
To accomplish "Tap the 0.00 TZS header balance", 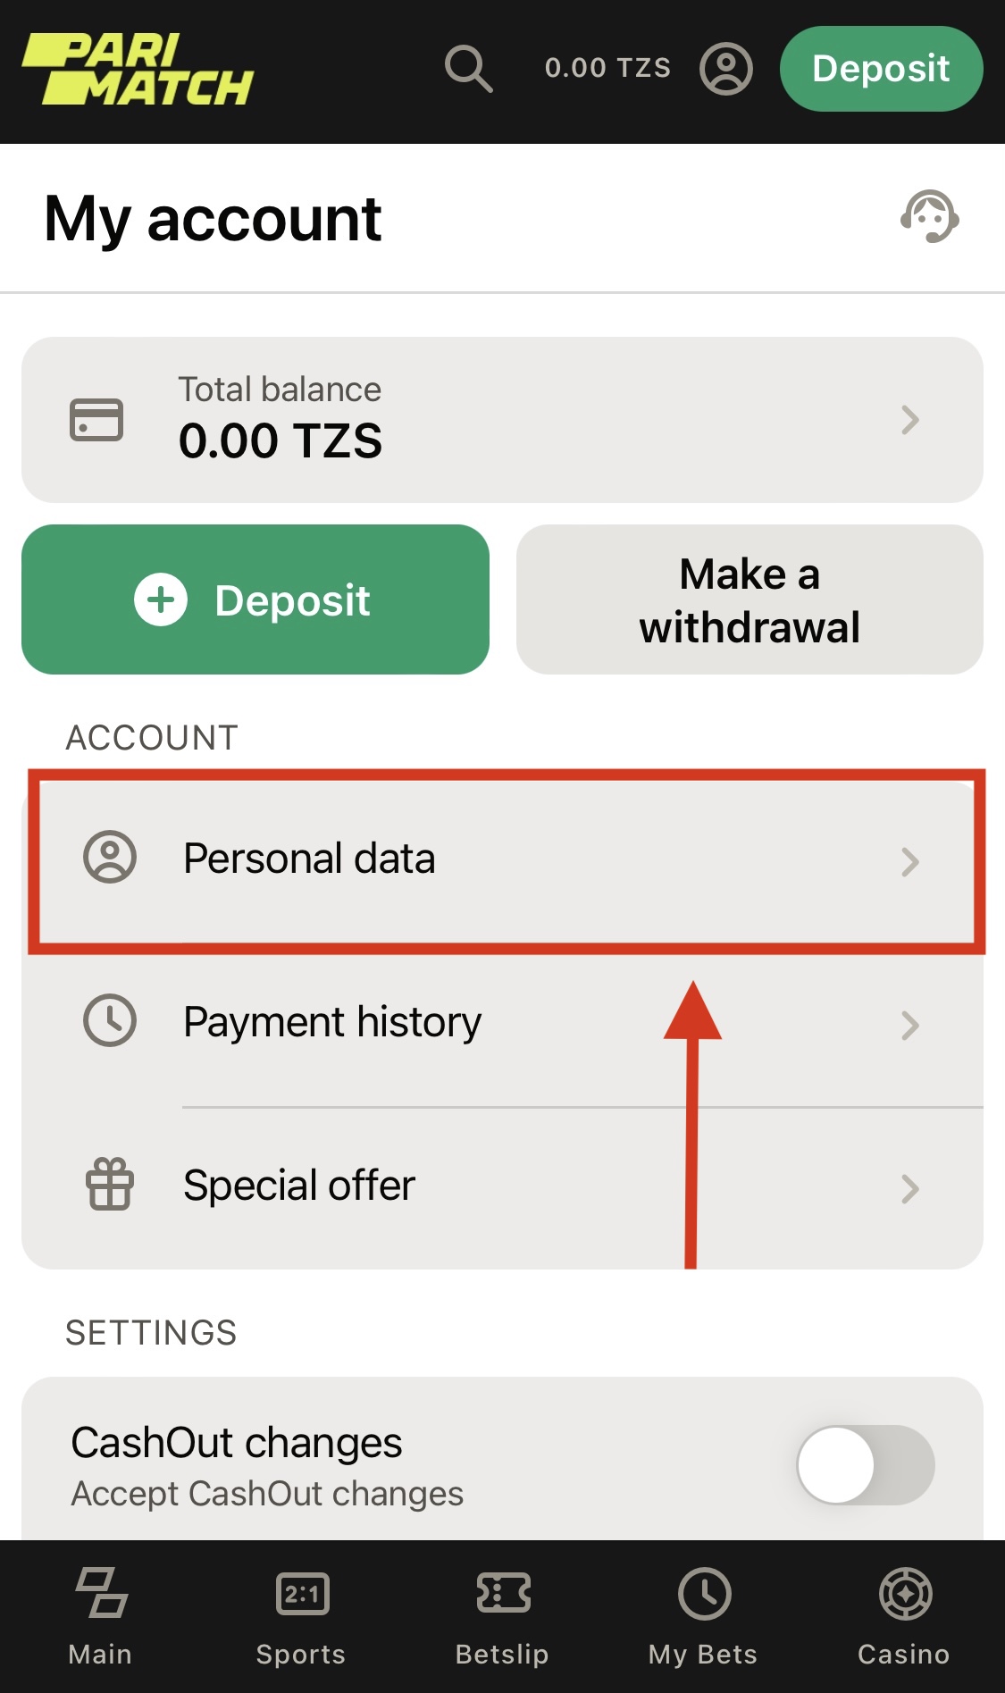I will point(607,68).
